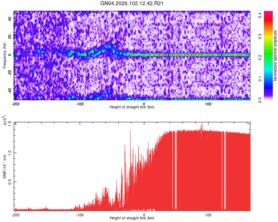Screen dimensions: 278x222
Task: Click the 0 Hz signal line at 100 km
Action: pos(208,55)
